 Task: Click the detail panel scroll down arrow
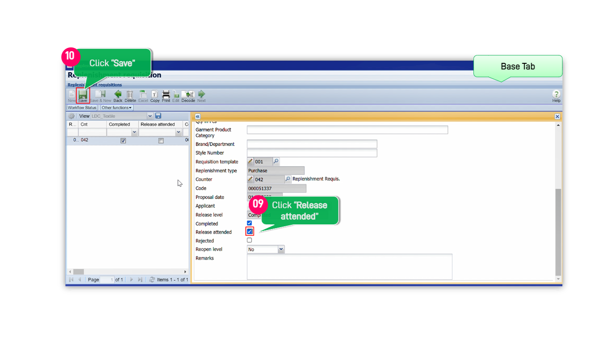[558, 279]
